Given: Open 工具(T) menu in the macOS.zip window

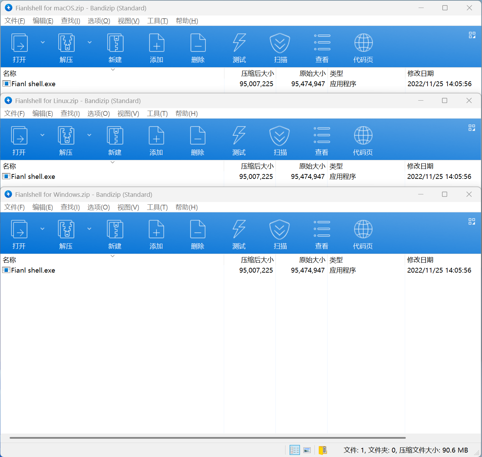Looking at the screenshot, I should pyautogui.click(x=158, y=21).
